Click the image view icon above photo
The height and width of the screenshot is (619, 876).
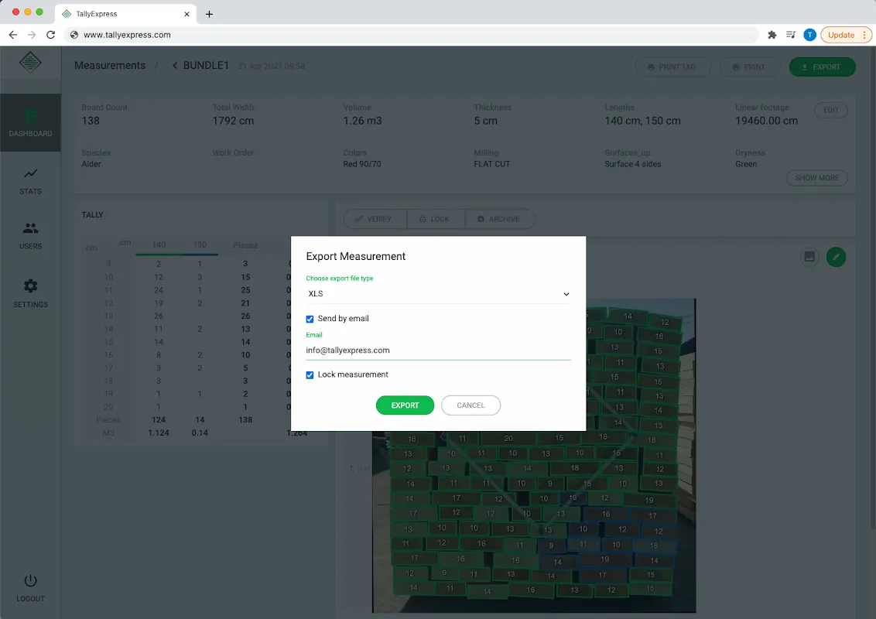[x=809, y=257]
